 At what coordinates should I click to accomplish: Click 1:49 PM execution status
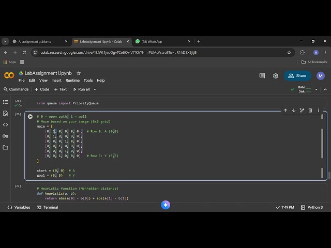285,207
